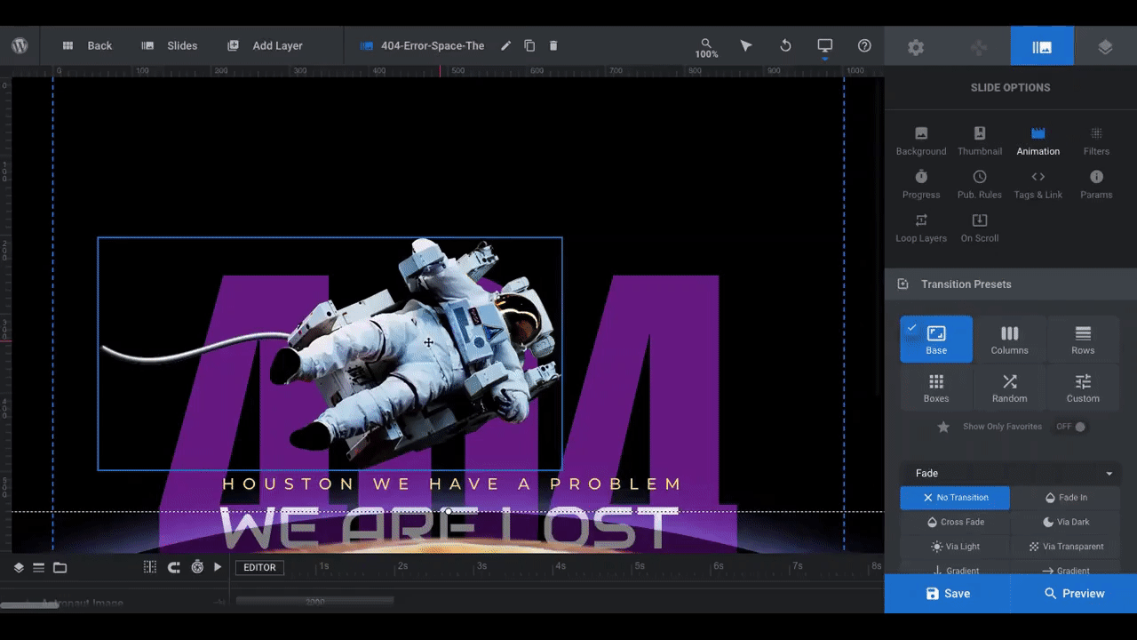
Task: Click the pencil rename icon
Action: pyautogui.click(x=505, y=45)
